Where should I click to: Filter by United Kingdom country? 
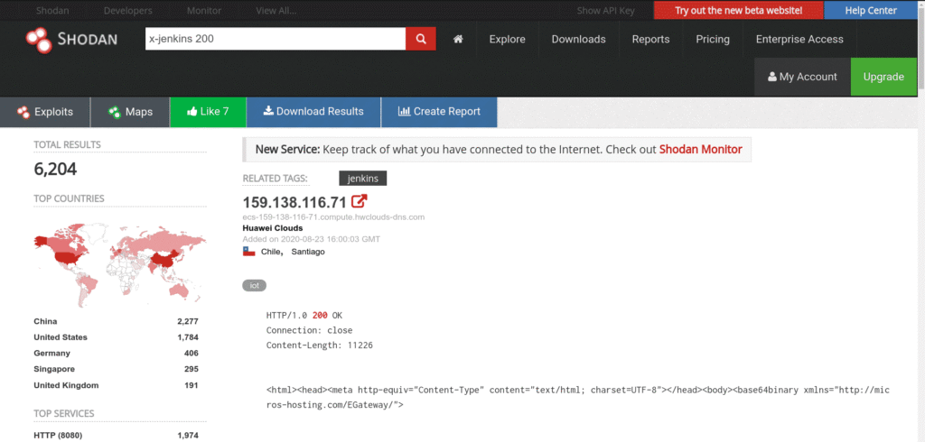click(x=66, y=385)
